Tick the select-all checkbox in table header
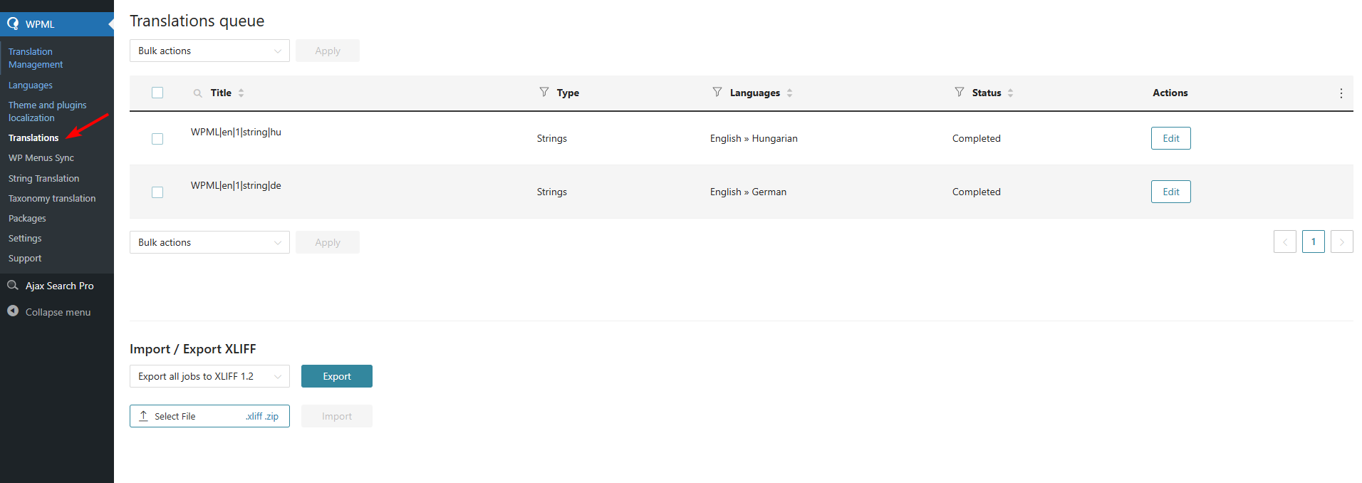This screenshot has width=1362, height=483. pos(157,93)
